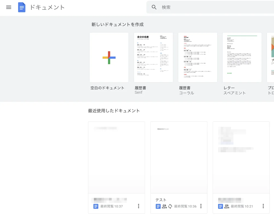Open the document last viewed at 10:37
The height and width of the screenshot is (216, 274).
click(x=116, y=157)
